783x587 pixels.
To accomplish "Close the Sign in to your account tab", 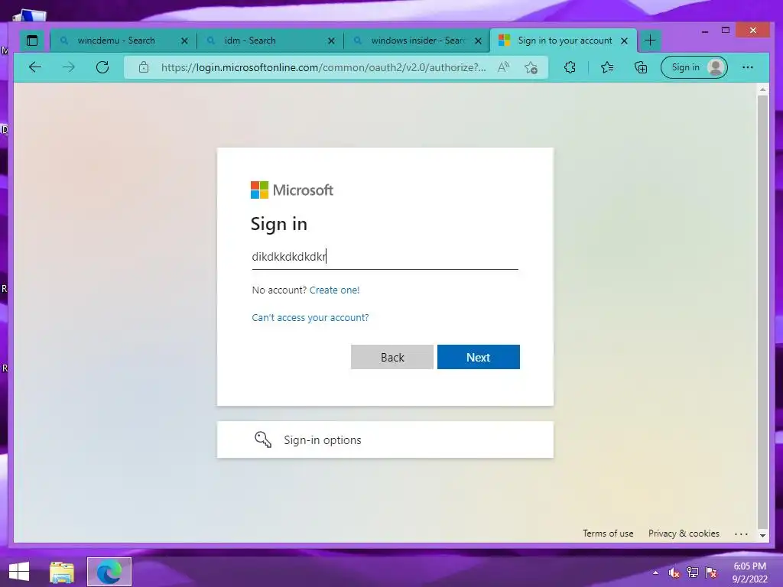I will tap(624, 41).
